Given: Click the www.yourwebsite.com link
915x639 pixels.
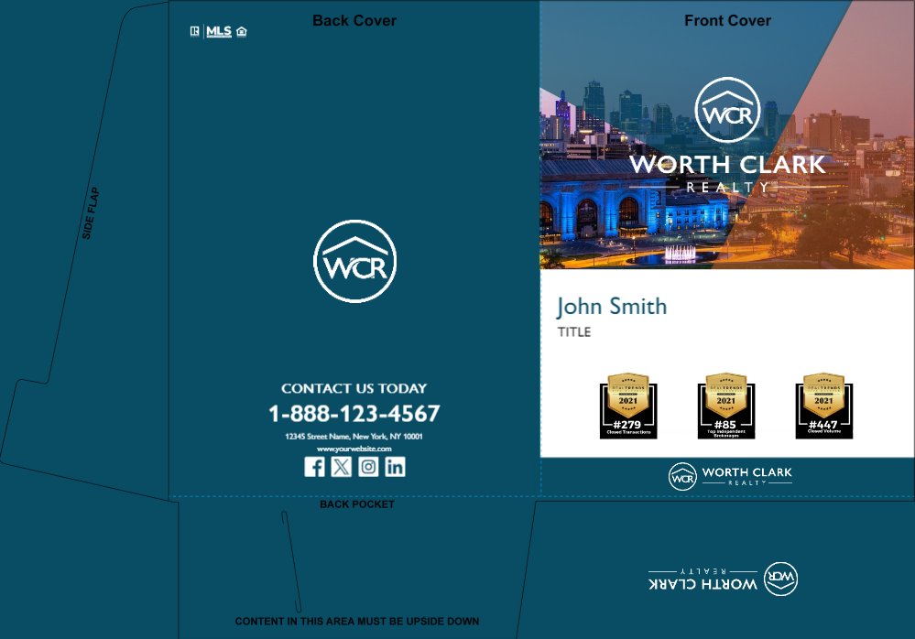Looking at the screenshot, I should click(354, 449).
